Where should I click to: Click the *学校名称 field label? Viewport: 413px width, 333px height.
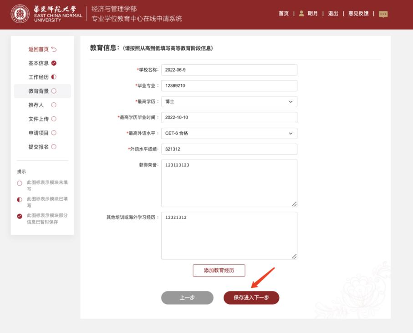click(x=148, y=70)
